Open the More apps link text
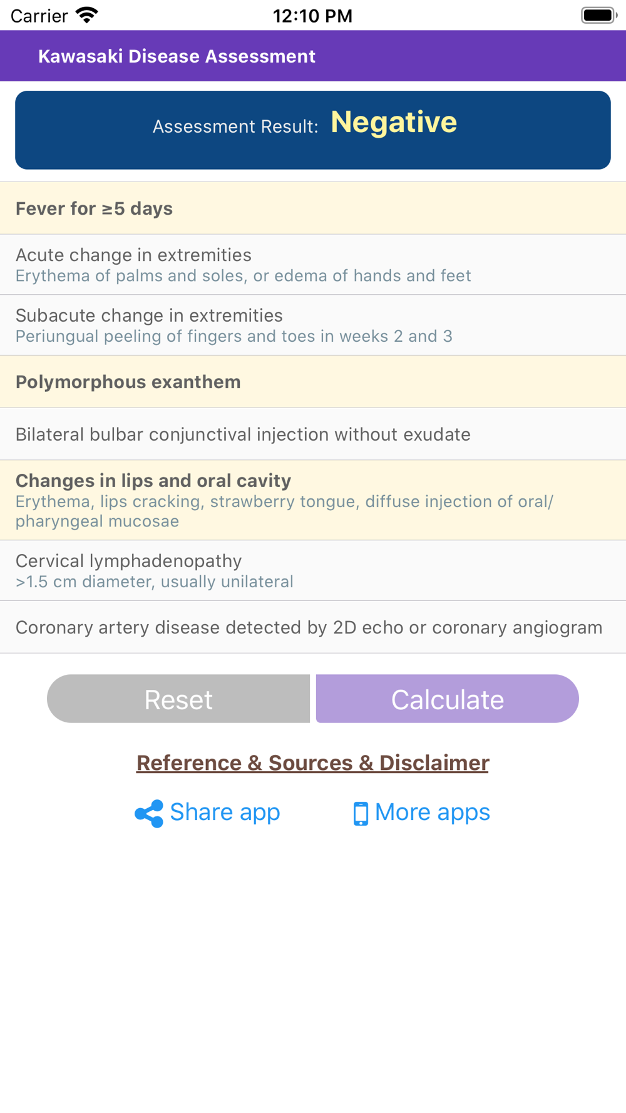This screenshot has height=1113, width=626. [x=433, y=812]
